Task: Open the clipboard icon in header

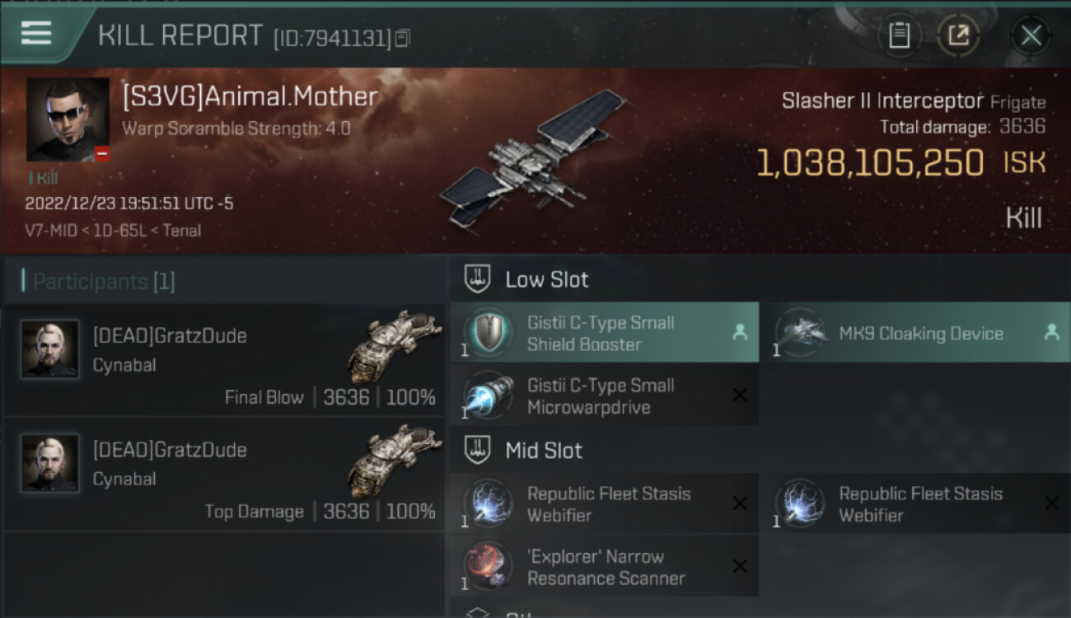Action: tap(899, 35)
